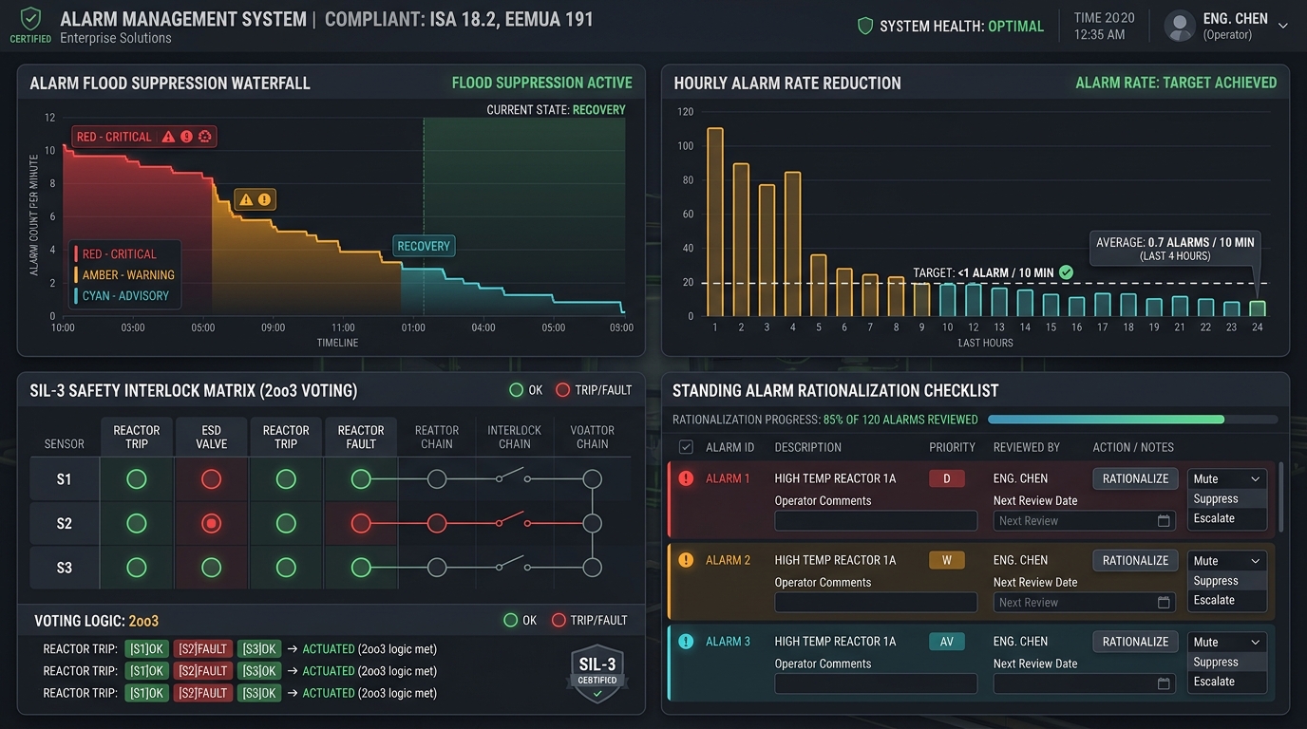The width and height of the screenshot is (1307, 729).
Task: Open the Mute dropdown for Alarm 1
Action: (x=1226, y=479)
